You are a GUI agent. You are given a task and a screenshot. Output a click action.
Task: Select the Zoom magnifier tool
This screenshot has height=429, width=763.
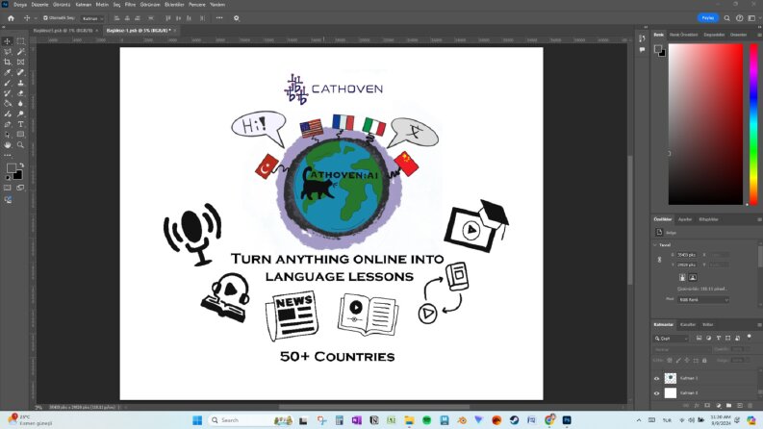(20, 145)
